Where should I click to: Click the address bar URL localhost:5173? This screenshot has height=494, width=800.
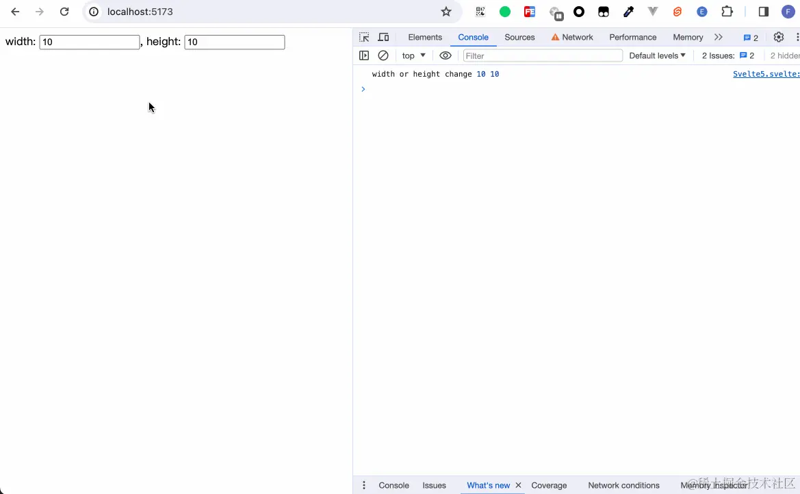tap(140, 12)
